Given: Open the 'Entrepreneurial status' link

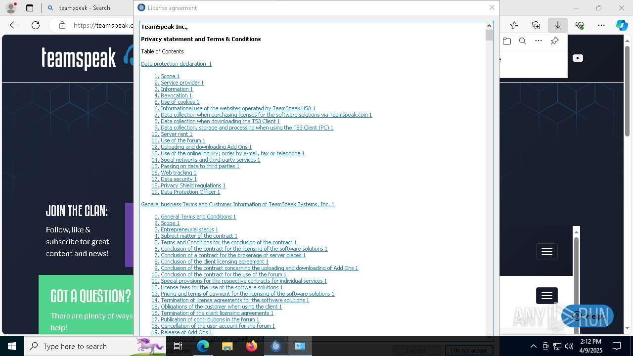Looking at the screenshot, I should [x=189, y=229].
